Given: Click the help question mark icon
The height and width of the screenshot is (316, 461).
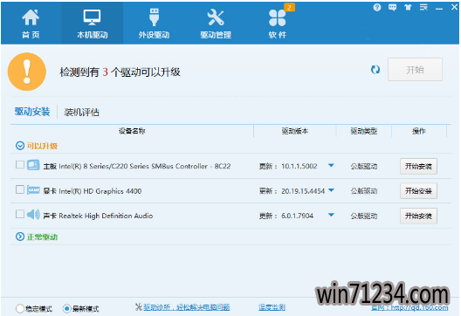Looking at the screenshot, I should [x=377, y=7].
